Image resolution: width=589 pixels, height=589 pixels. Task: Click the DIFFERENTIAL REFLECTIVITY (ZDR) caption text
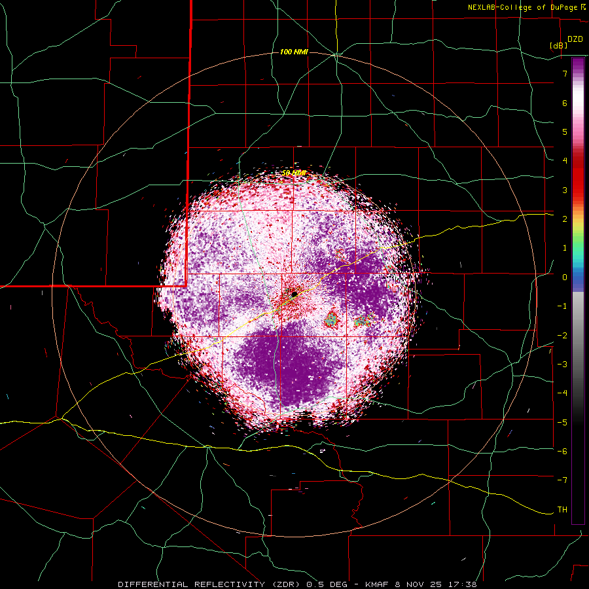tap(210, 584)
